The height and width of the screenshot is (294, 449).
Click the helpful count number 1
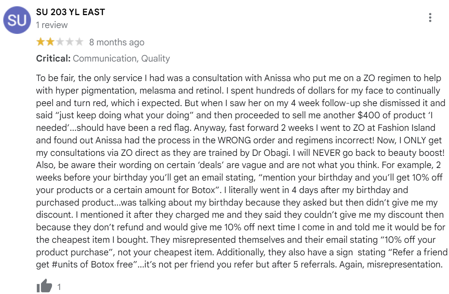(x=60, y=287)
